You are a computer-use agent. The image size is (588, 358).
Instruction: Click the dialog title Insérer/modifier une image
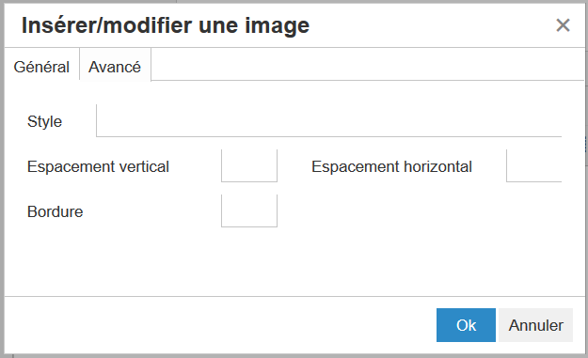[x=166, y=25]
